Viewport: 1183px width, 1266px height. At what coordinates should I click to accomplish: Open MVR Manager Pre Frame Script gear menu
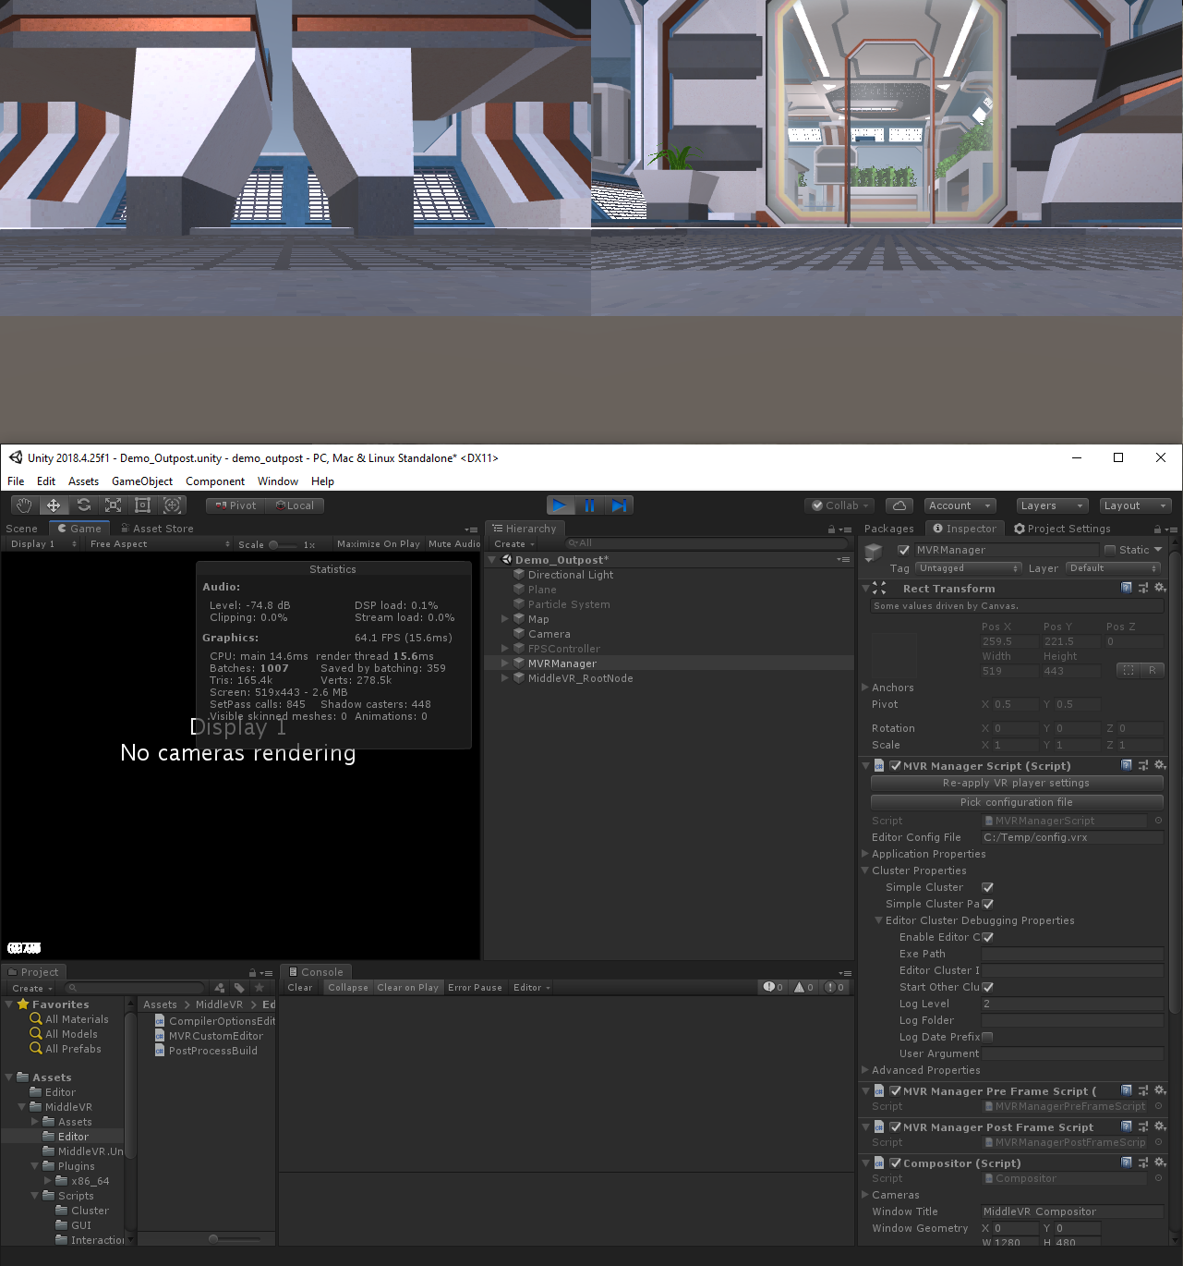tap(1161, 1090)
